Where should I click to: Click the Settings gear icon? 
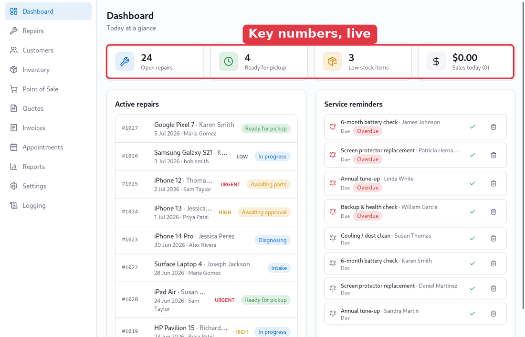[x=14, y=186]
